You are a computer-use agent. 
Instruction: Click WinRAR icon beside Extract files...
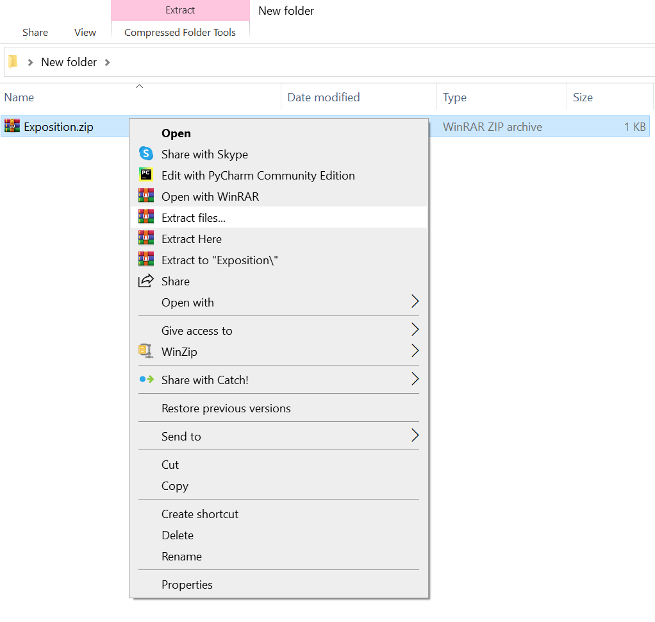point(145,217)
